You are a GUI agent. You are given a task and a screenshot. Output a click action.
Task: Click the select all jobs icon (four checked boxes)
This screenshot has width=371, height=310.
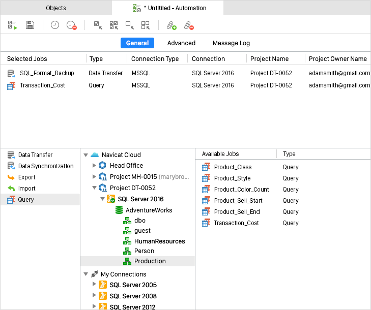114,25
